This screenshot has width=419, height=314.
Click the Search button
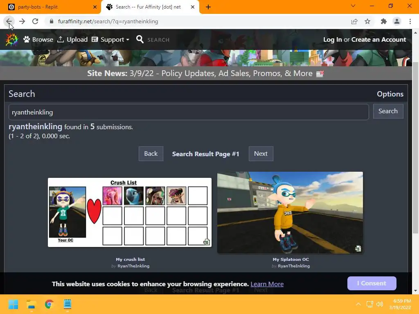388,111
